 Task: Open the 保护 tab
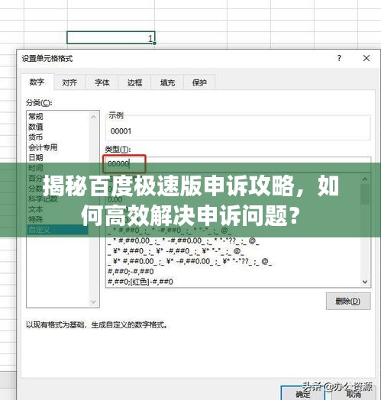199,82
